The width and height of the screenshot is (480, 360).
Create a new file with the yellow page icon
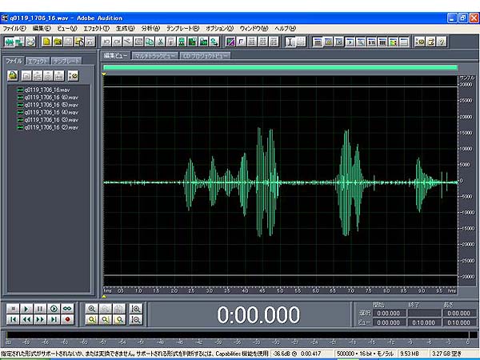(46, 42)
